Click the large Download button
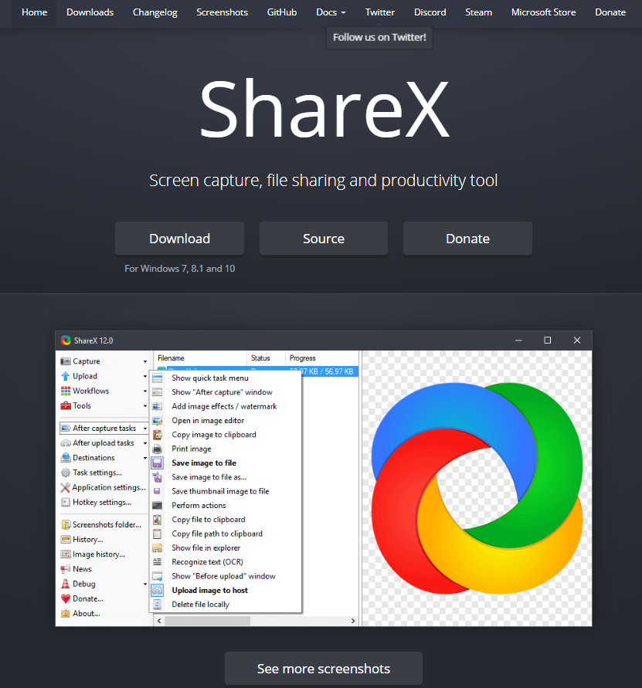The width and height of the screenshot is (642, 688). [179, 239]
